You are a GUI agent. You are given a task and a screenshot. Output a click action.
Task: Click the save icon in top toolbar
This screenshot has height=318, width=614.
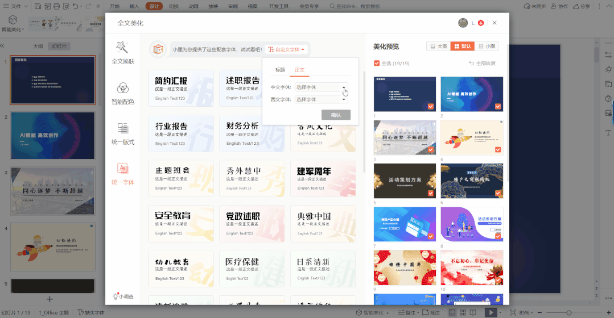tap(38, 6)
